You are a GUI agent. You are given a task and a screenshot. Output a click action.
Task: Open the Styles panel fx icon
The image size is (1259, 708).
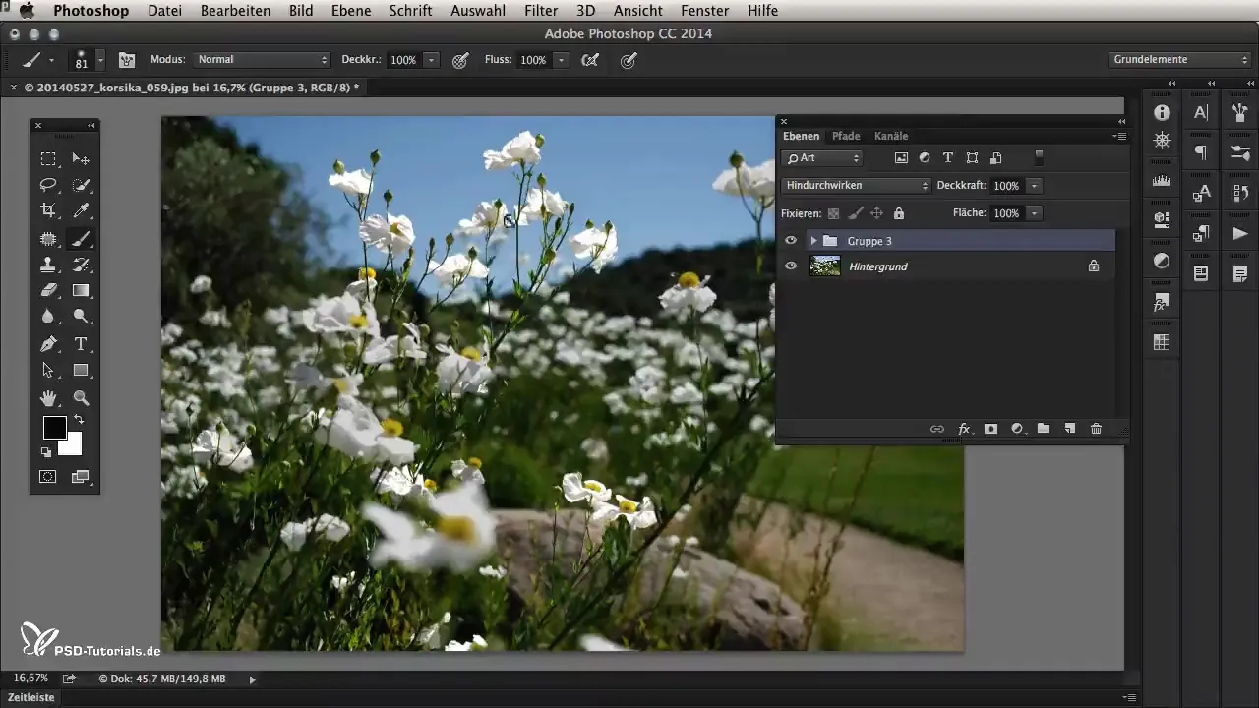(1162, 302)
